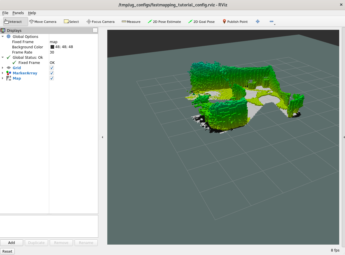Activate the Move Camera tool
Screen dimensions: 345x255
pos(43,22)
